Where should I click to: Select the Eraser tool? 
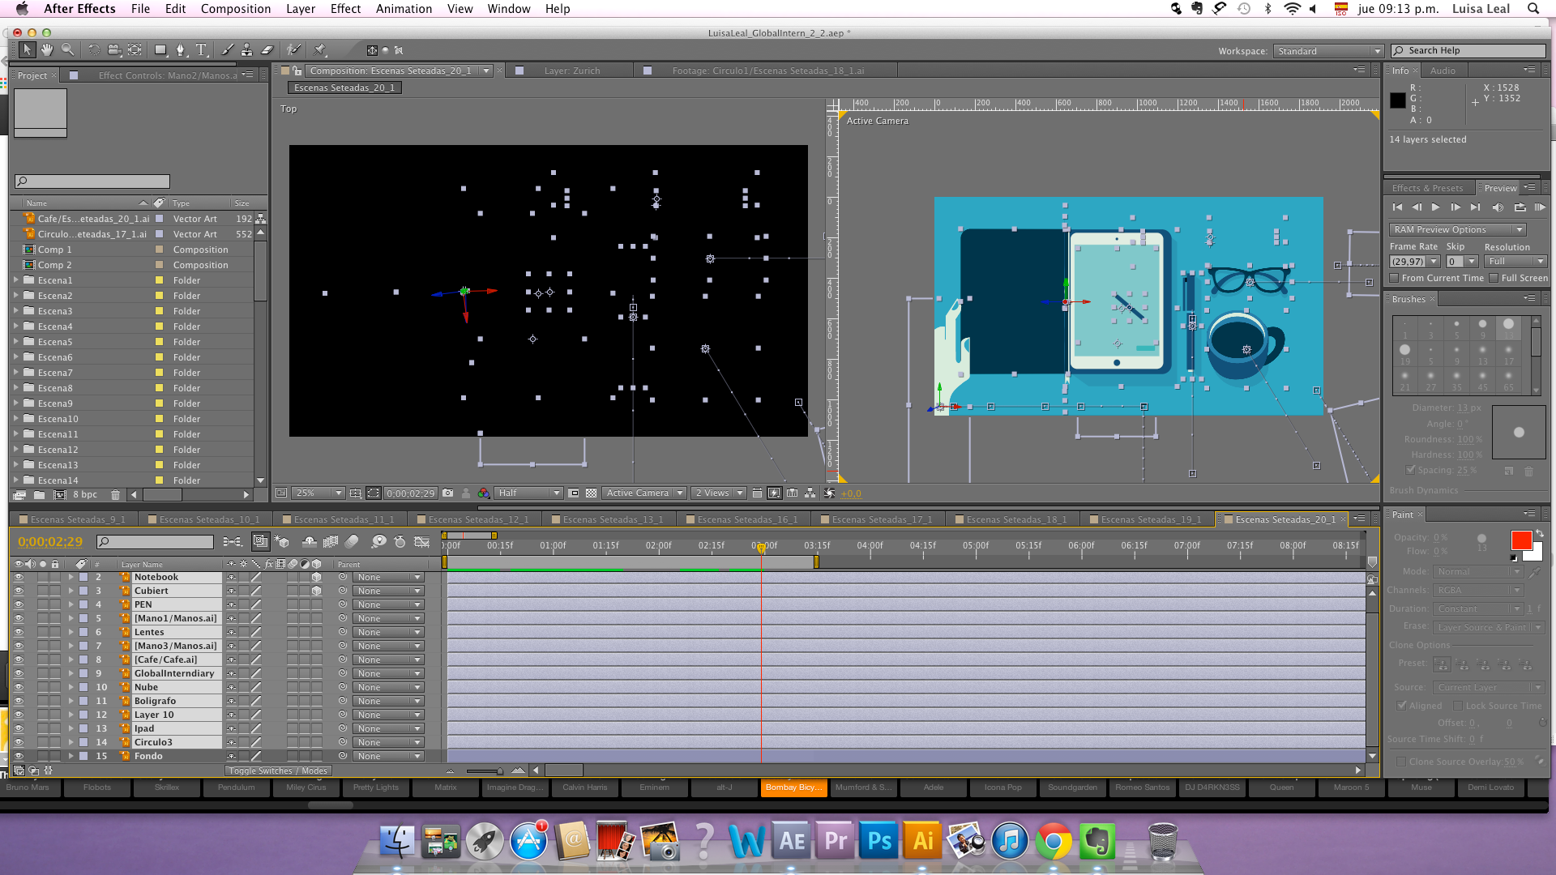tap(267, 50)
